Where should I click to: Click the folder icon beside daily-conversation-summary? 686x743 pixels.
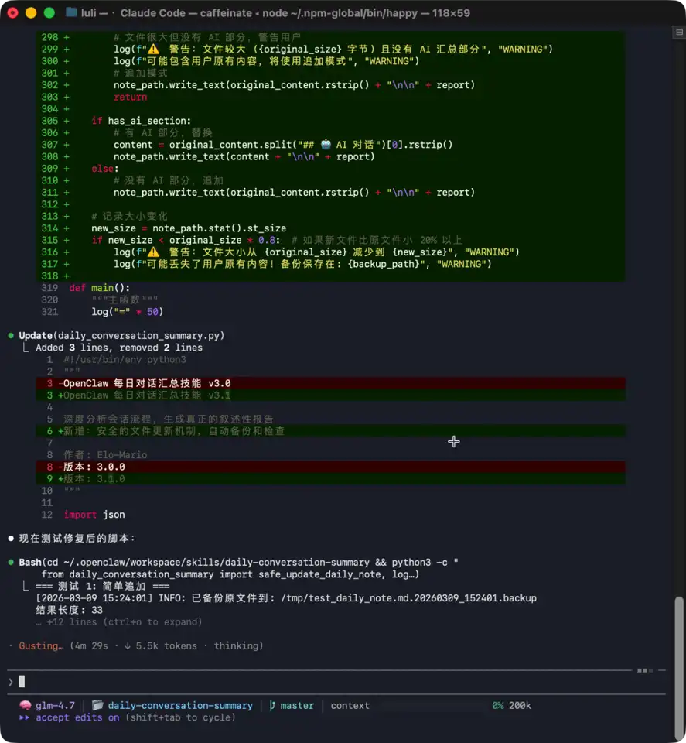pyautogui.click(x=97, y=705)
